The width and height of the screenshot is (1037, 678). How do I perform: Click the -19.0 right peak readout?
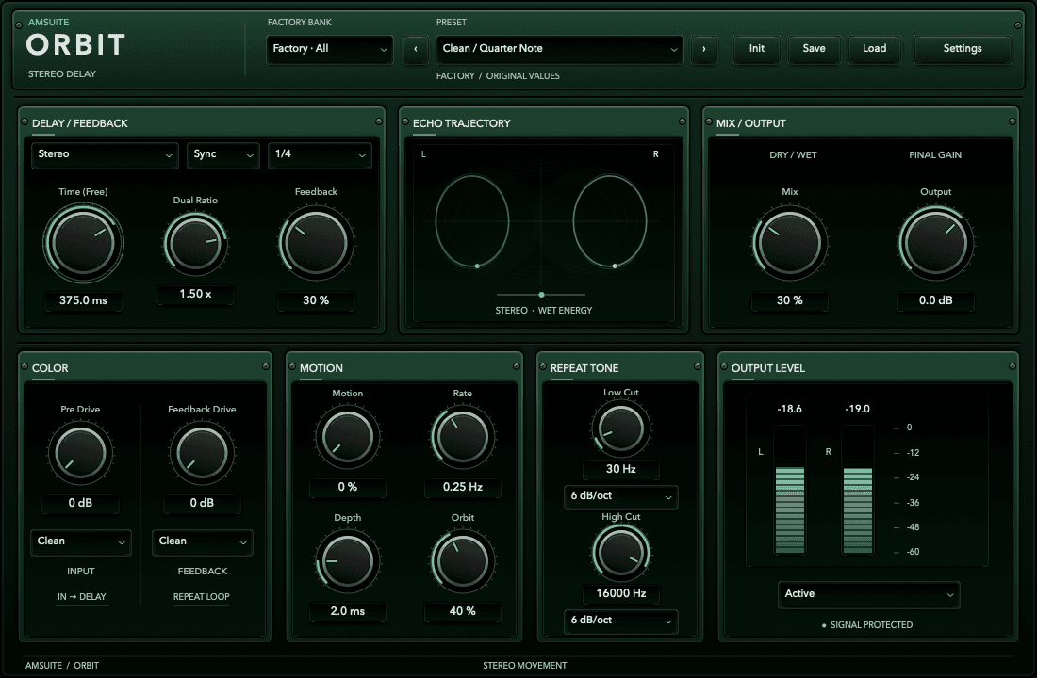(857, 409)
